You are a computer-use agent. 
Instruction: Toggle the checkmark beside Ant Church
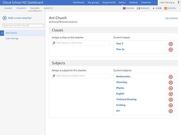coord(2,33)
